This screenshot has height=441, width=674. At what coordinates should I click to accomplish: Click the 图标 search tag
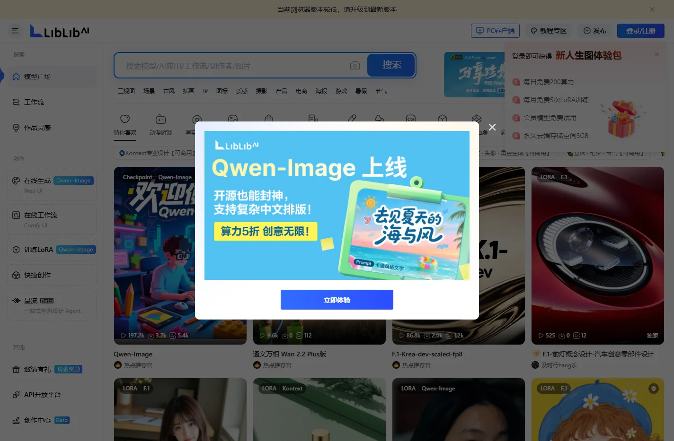(x=222, y=91)
